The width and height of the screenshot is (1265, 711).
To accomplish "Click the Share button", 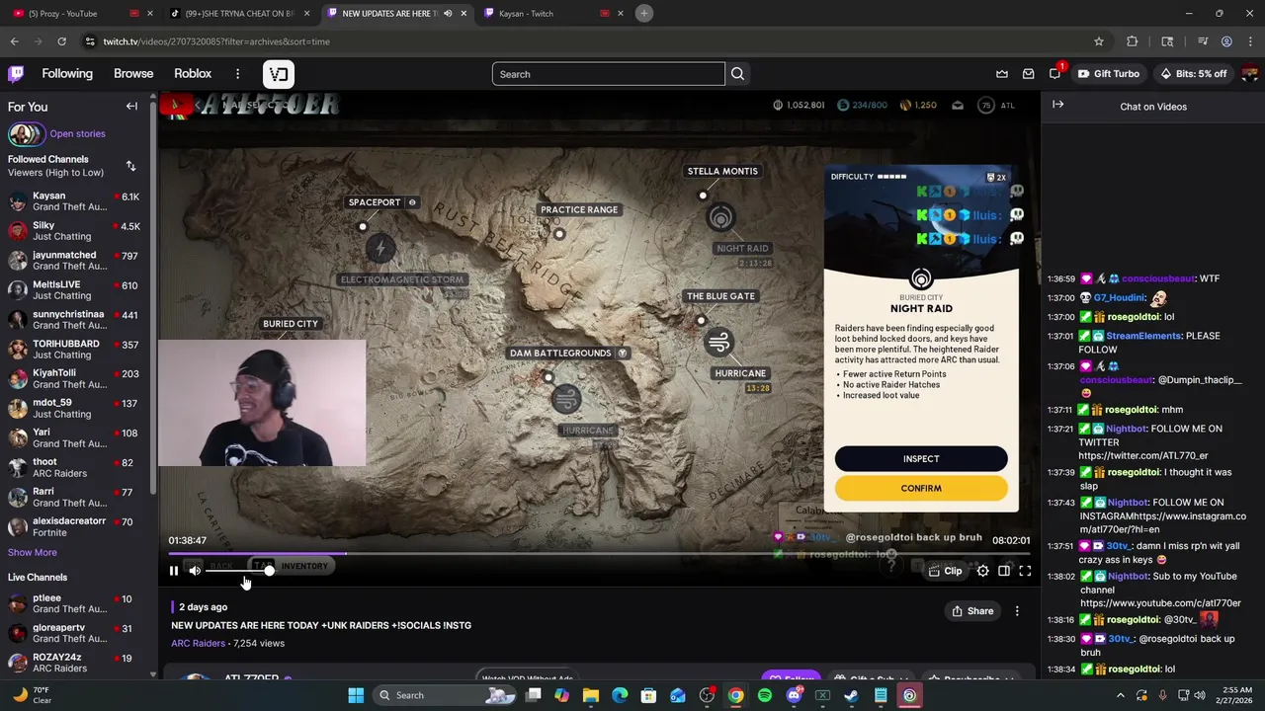I will 972,611.
